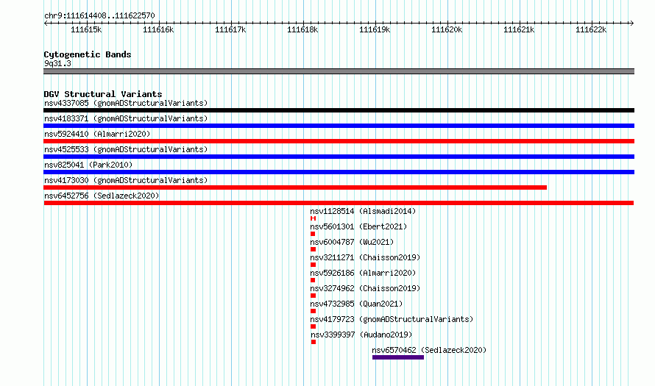Click the nsv6570462 (Sedlazeck2020) label
This screenshot has height=386, width=655.
click(x=429, y=350)
